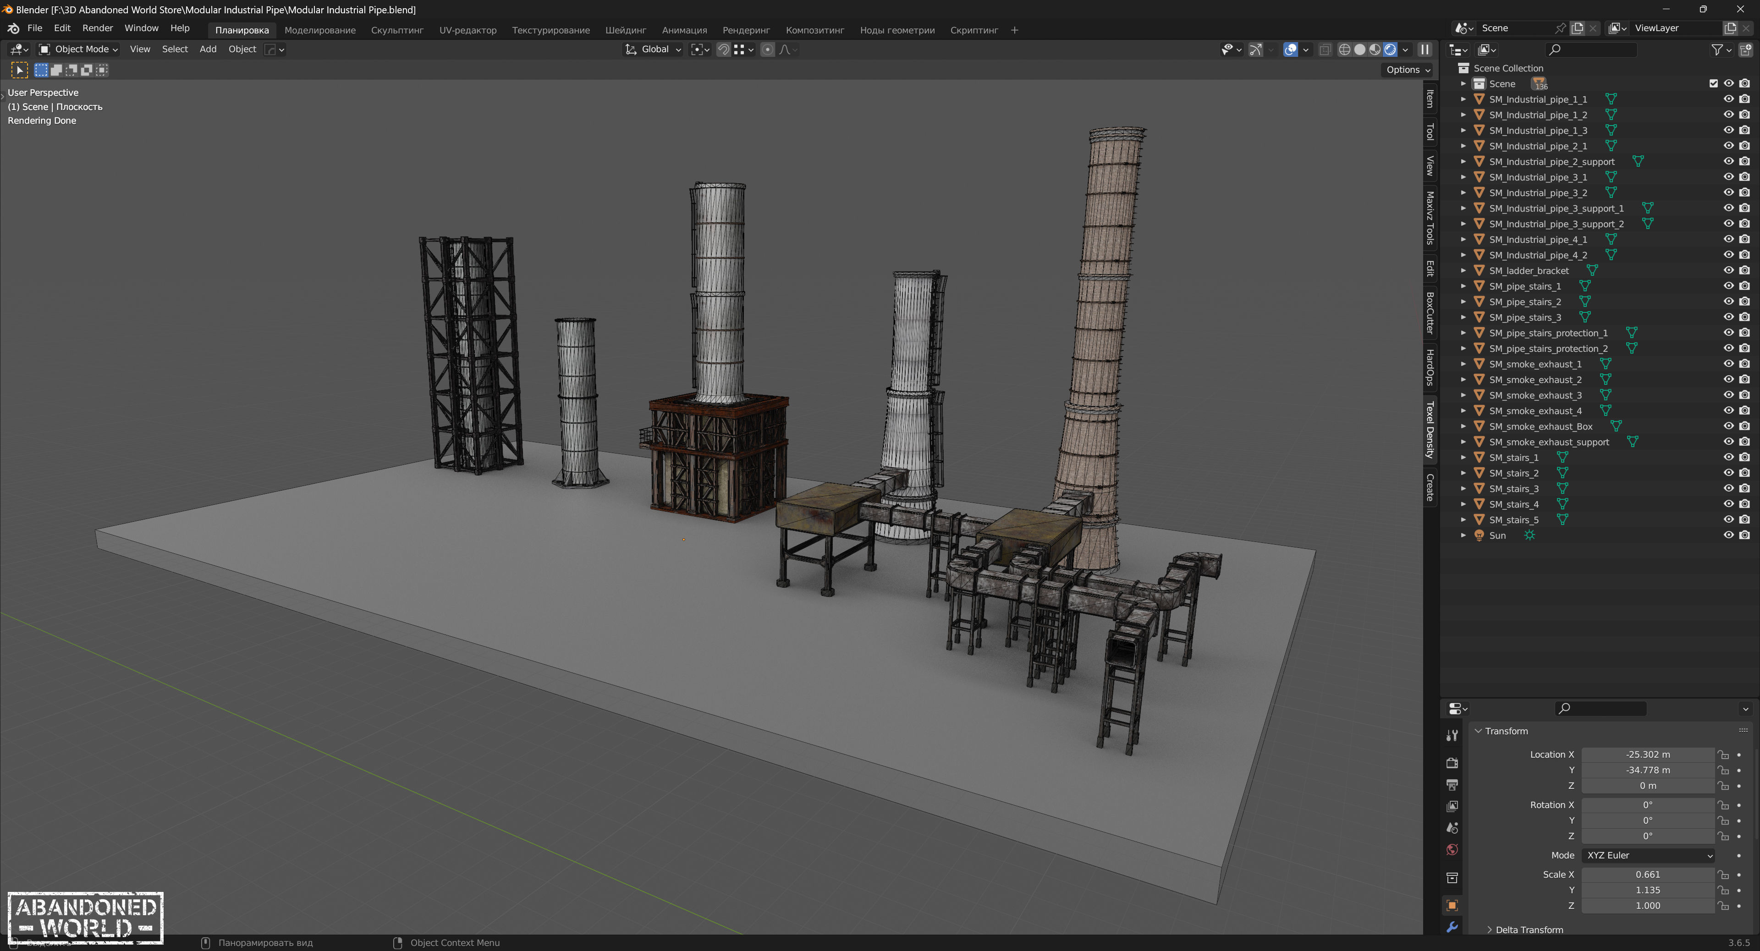Open Render menu
Image resolution: width=1760 pixels, height=951 pixels.
pos(98,28)
